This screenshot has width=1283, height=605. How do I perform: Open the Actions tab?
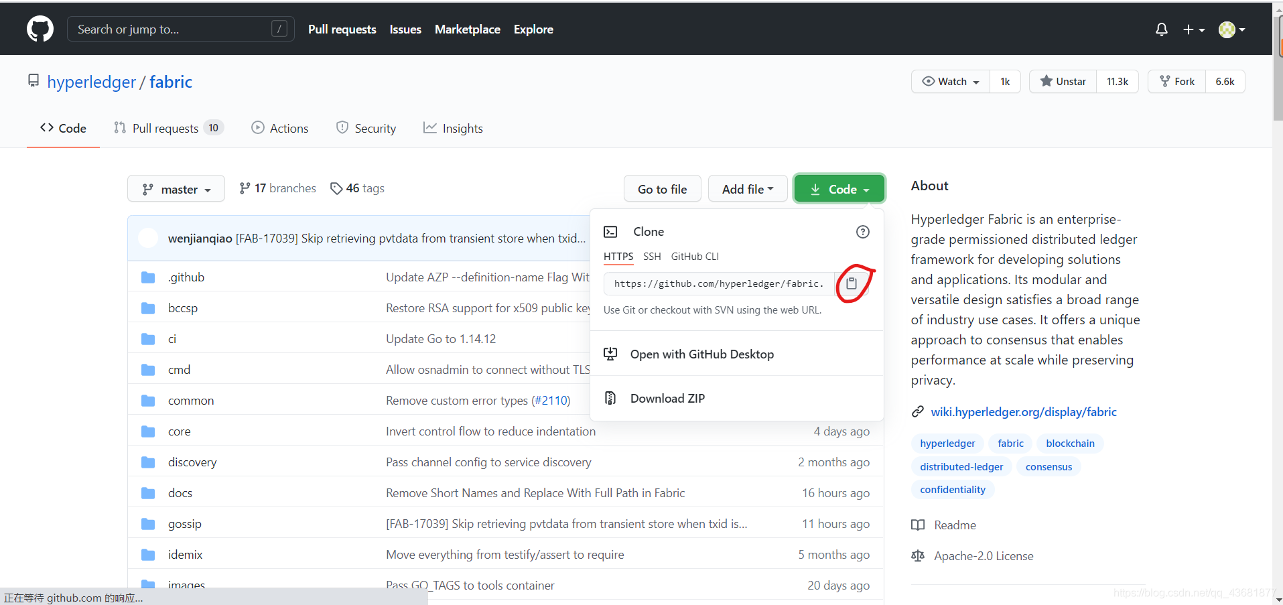[x=280, y=128]
